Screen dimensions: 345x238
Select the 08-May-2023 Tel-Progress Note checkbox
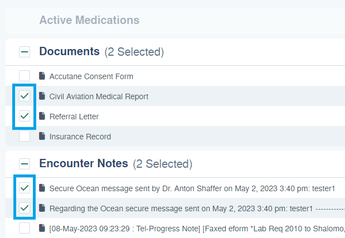pos(25,228)
